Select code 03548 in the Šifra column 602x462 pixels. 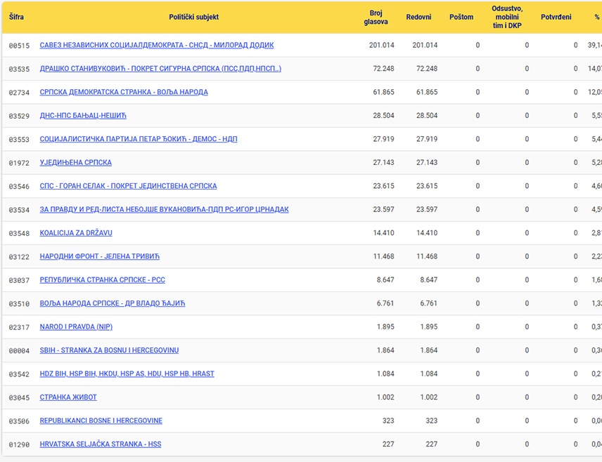[x=19, y=233]
